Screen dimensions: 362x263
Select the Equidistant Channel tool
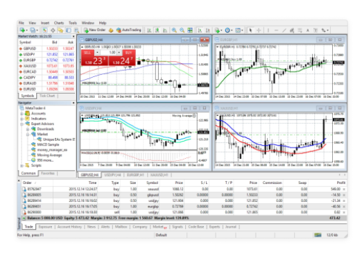[292, 30]
